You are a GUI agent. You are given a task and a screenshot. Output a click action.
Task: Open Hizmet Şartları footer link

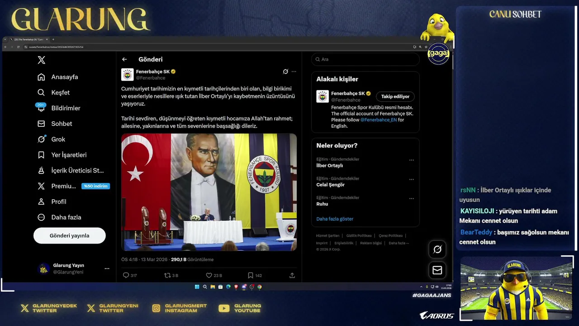point(327,235)
